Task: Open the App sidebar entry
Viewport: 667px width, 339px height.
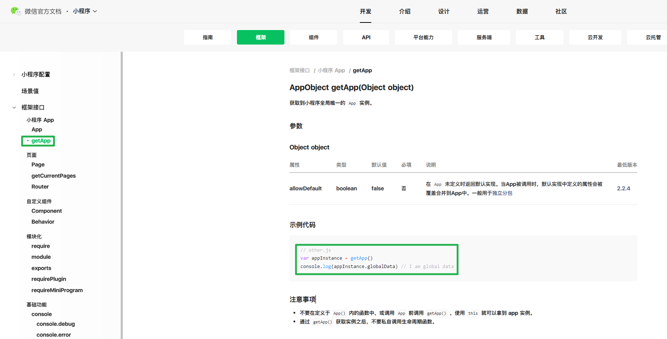Action: 37,130
